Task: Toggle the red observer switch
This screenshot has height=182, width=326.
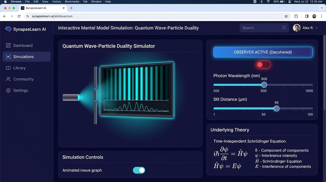Action: (x=263, y=65)
